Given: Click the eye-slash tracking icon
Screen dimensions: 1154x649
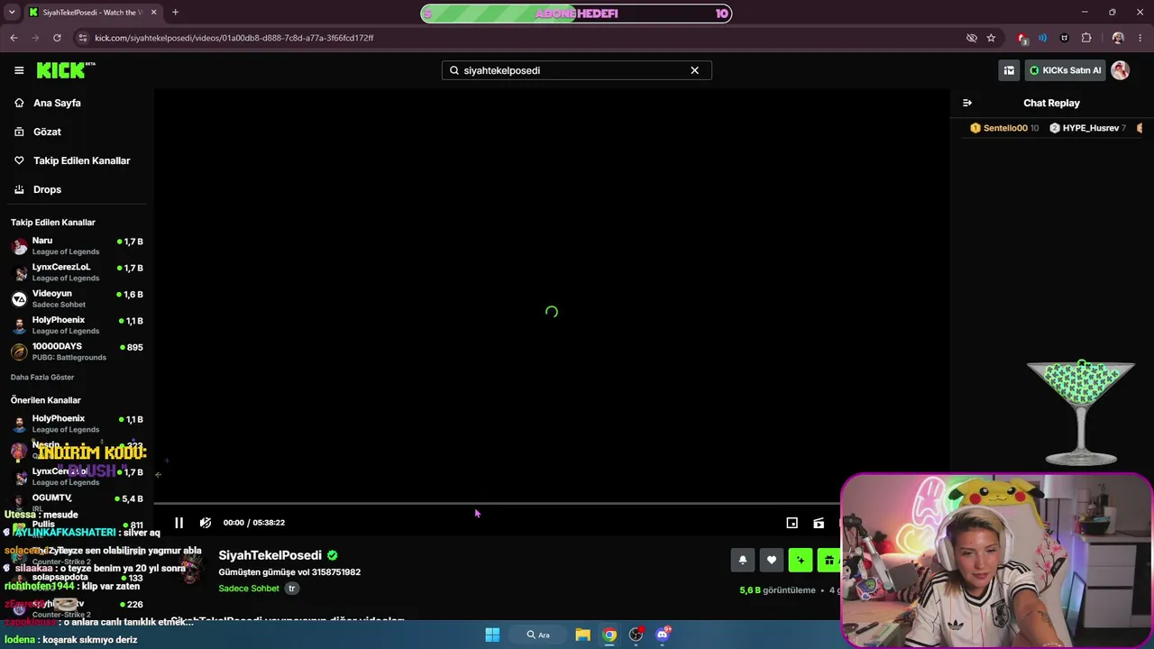Looking at the screenshot, I should coord(971,38).
